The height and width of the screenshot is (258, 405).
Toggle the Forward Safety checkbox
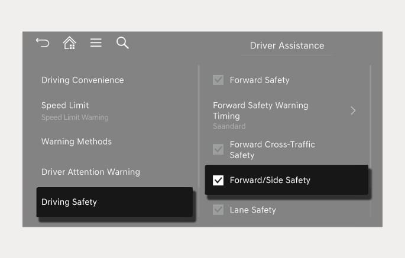coord(218,80)
